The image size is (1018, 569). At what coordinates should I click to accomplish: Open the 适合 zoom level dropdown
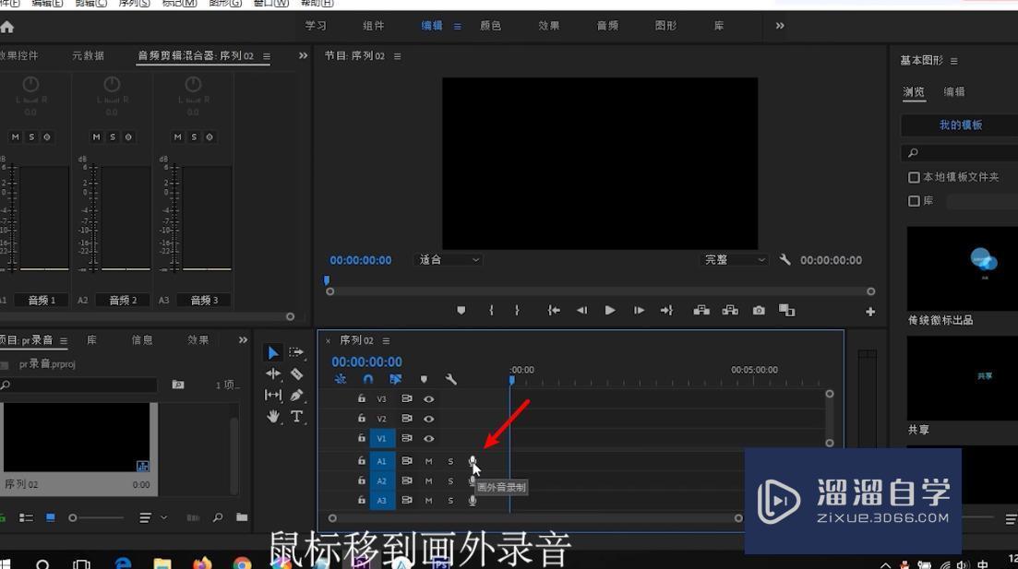pos(448,259)
